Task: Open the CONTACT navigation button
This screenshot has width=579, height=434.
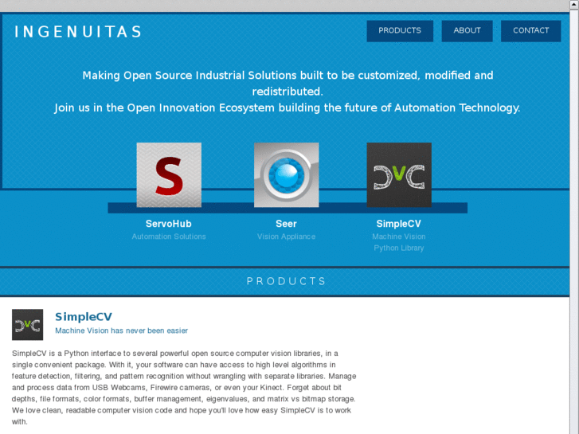Action: (531, 30)
